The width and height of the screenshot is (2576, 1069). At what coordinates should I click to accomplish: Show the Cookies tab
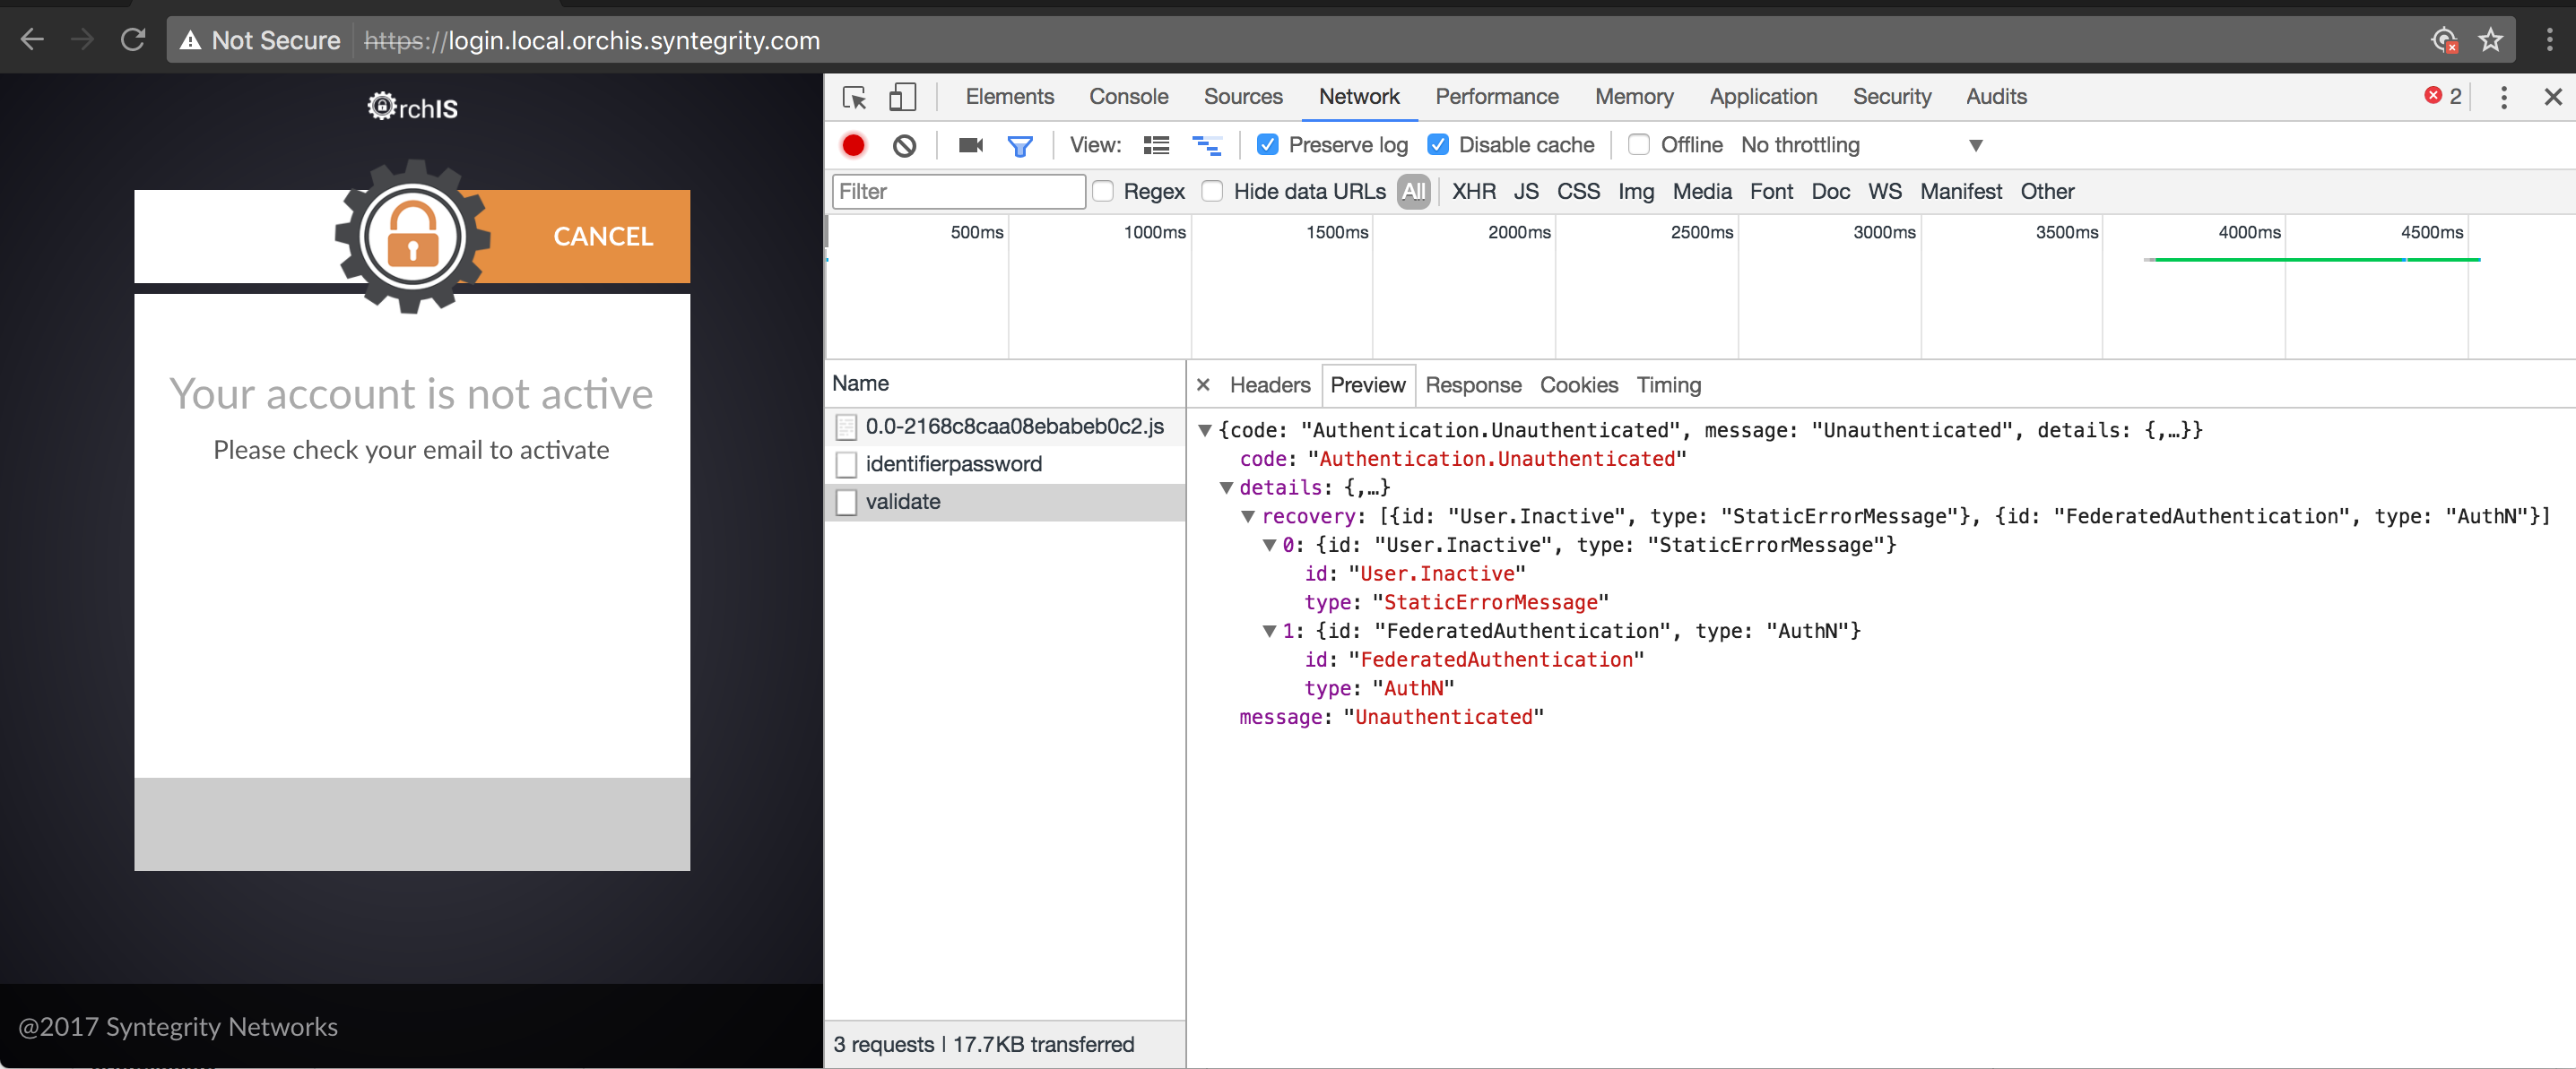click(1578, 384)
